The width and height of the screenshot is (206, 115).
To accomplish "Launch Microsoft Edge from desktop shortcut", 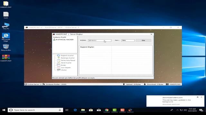I will tap(6, 37).
